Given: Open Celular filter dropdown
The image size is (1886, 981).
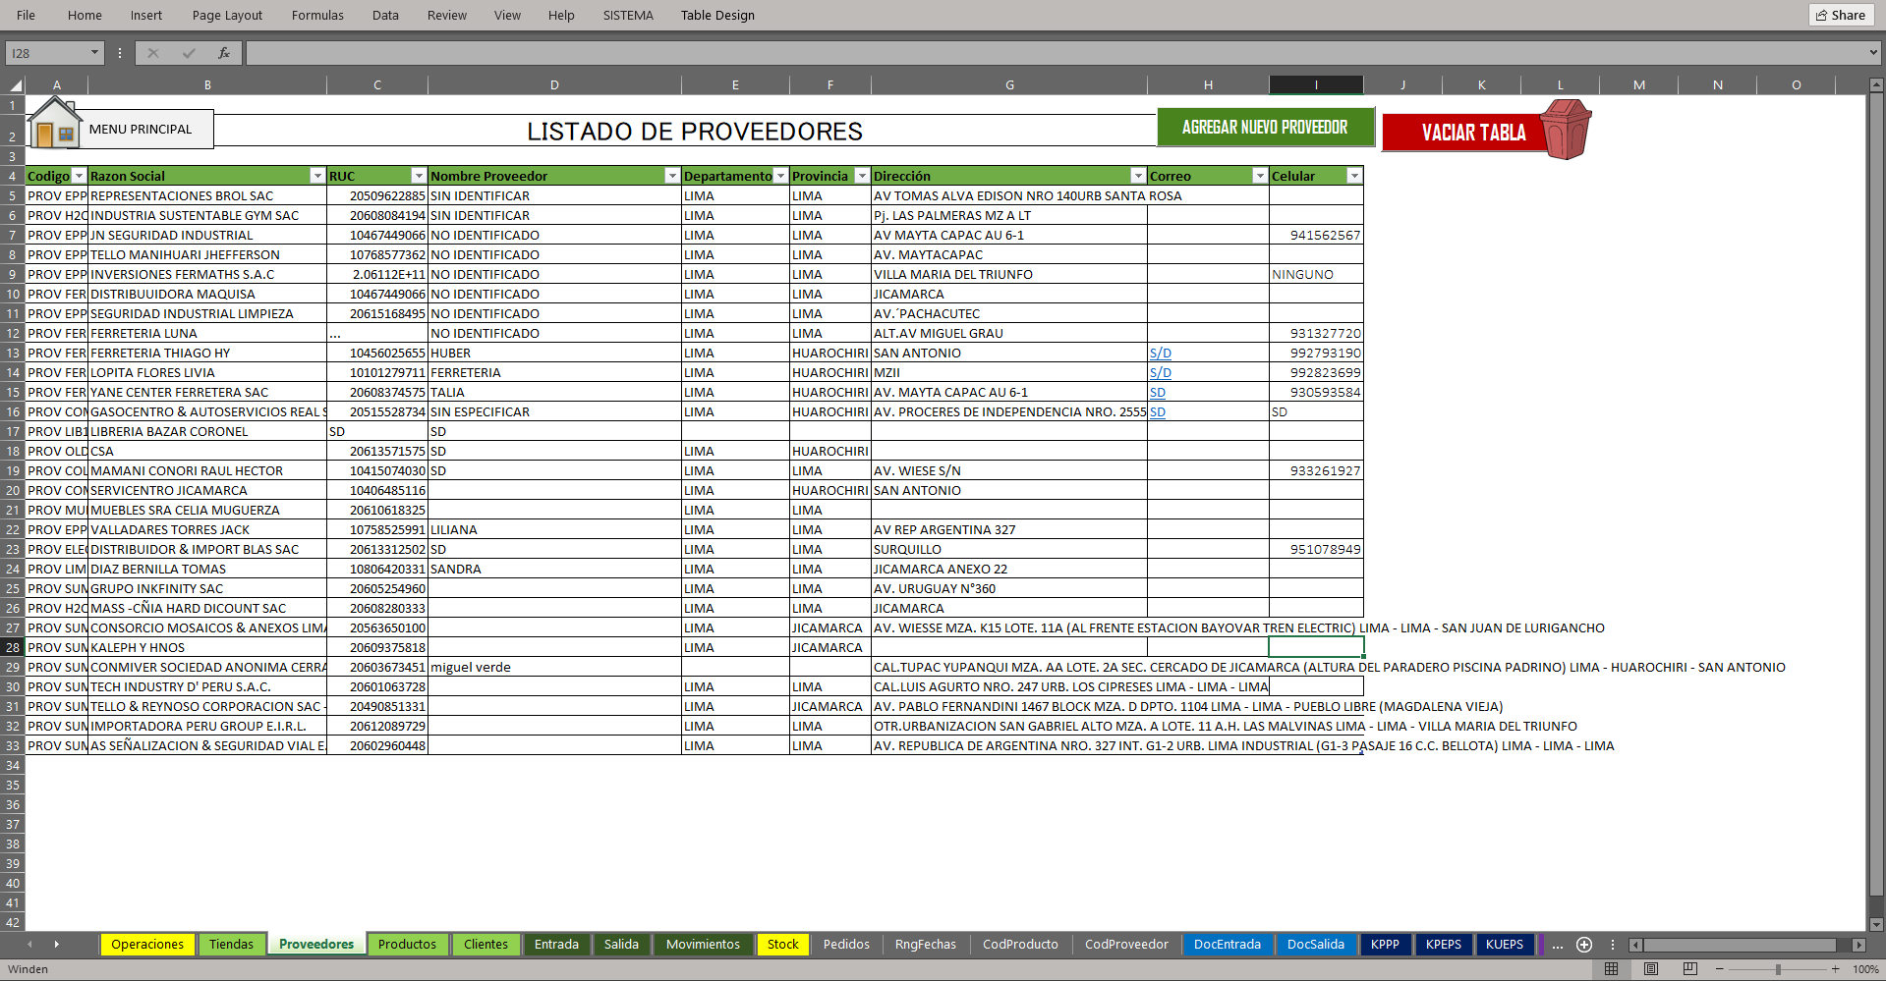Looking at the screenshot, I should tap(1354, 176).
